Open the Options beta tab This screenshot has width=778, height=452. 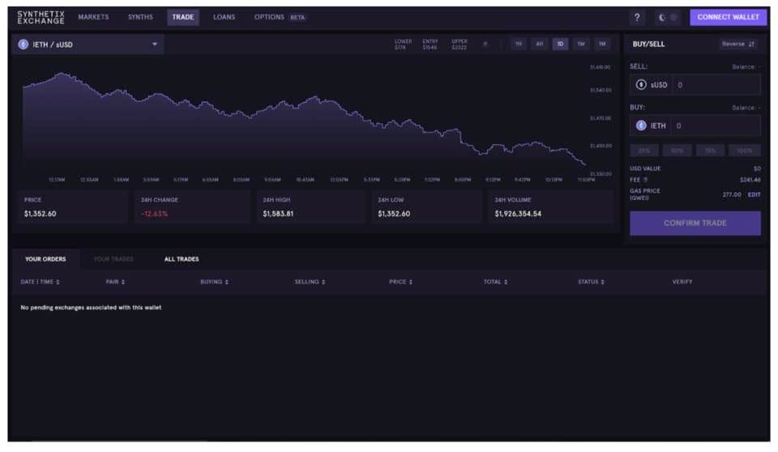click(280, 17)
